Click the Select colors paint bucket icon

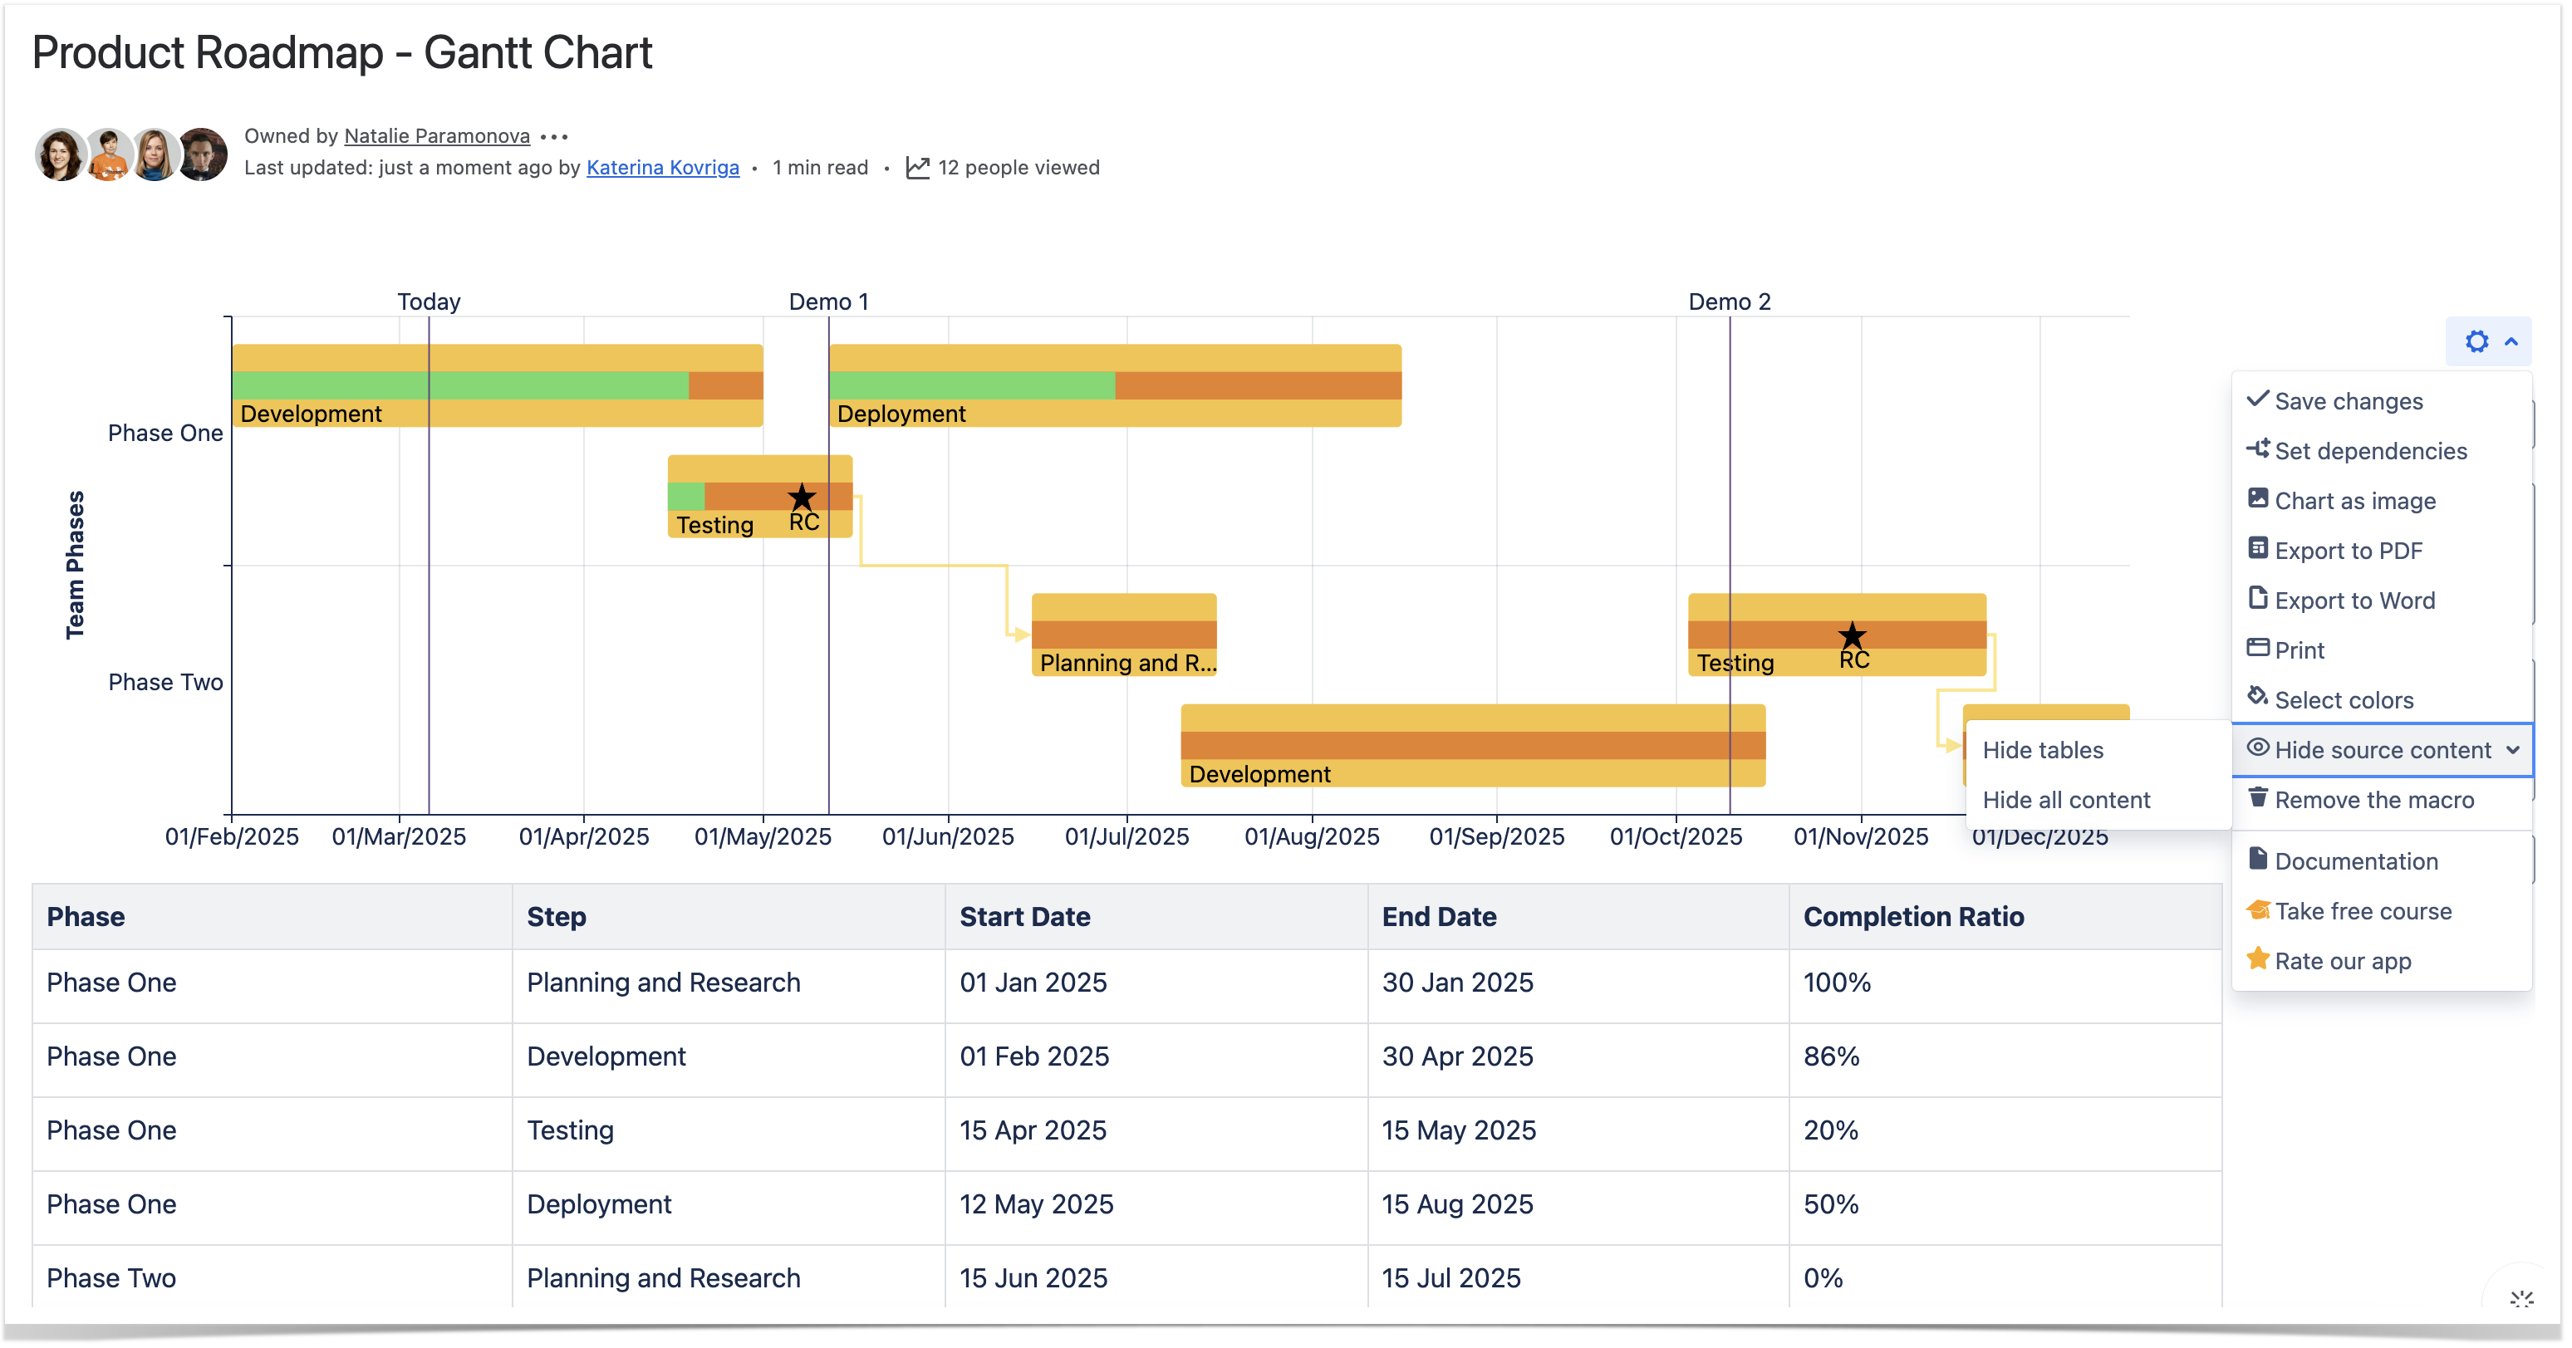(2257, 697)
